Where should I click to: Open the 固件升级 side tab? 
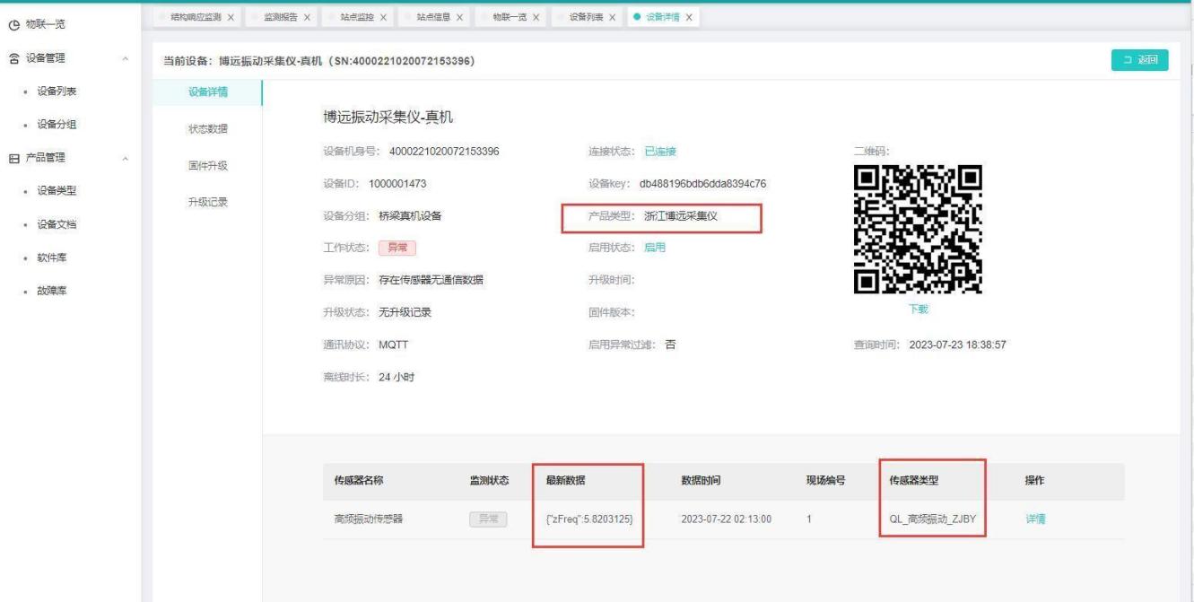click(x=207, y=166)
